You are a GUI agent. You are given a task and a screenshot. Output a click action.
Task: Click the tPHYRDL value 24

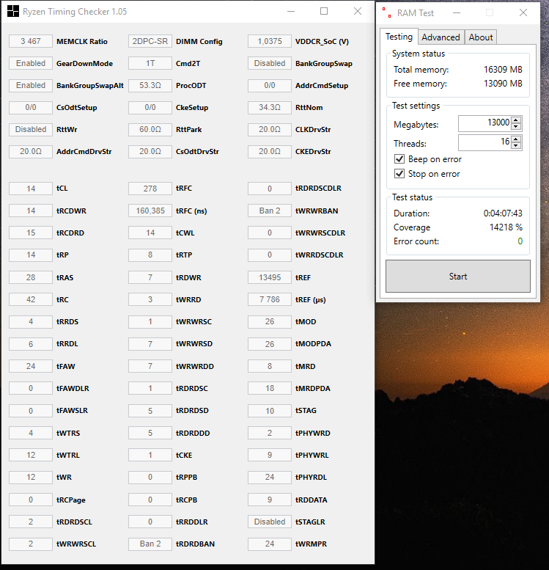point(270,477)
